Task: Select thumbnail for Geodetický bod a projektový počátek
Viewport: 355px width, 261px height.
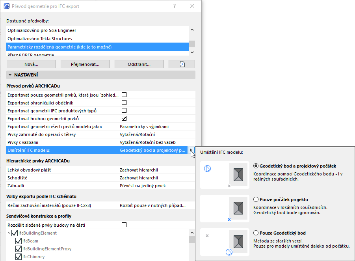Action: point(225,175)
